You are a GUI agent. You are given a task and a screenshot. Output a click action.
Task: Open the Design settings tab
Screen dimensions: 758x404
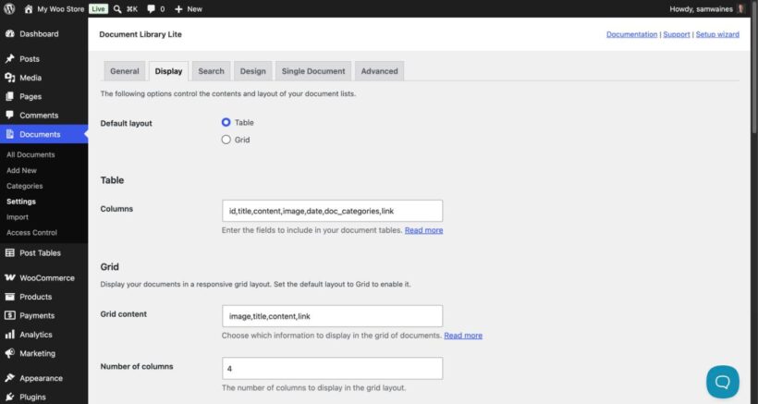pos(253,71)
